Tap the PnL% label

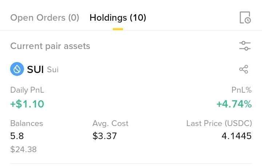242,90
